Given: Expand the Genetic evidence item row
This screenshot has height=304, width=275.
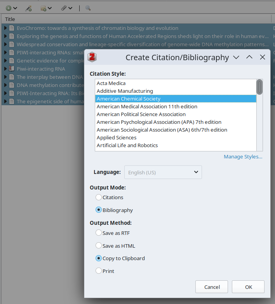Looking at the screenshot, I should click(x=5, y=61).
